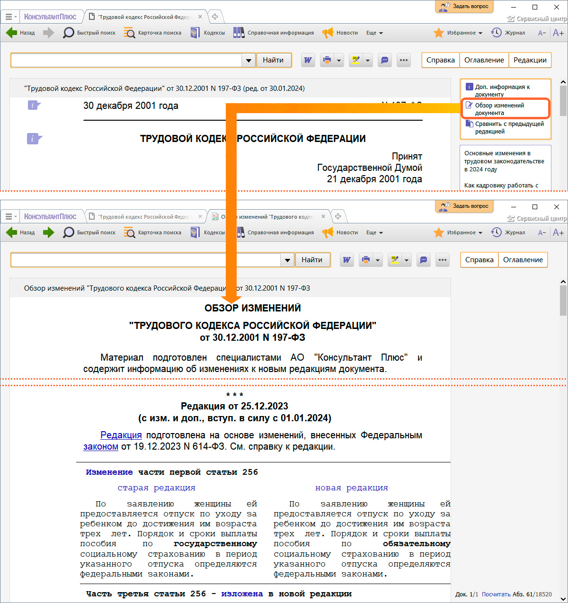This screenshot has height=603, width=568.
Task: Open the three-dots more menu in lower window
Action: 442,260
